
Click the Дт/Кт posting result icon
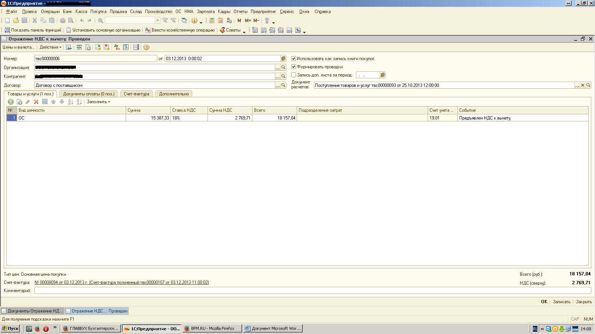117,47
